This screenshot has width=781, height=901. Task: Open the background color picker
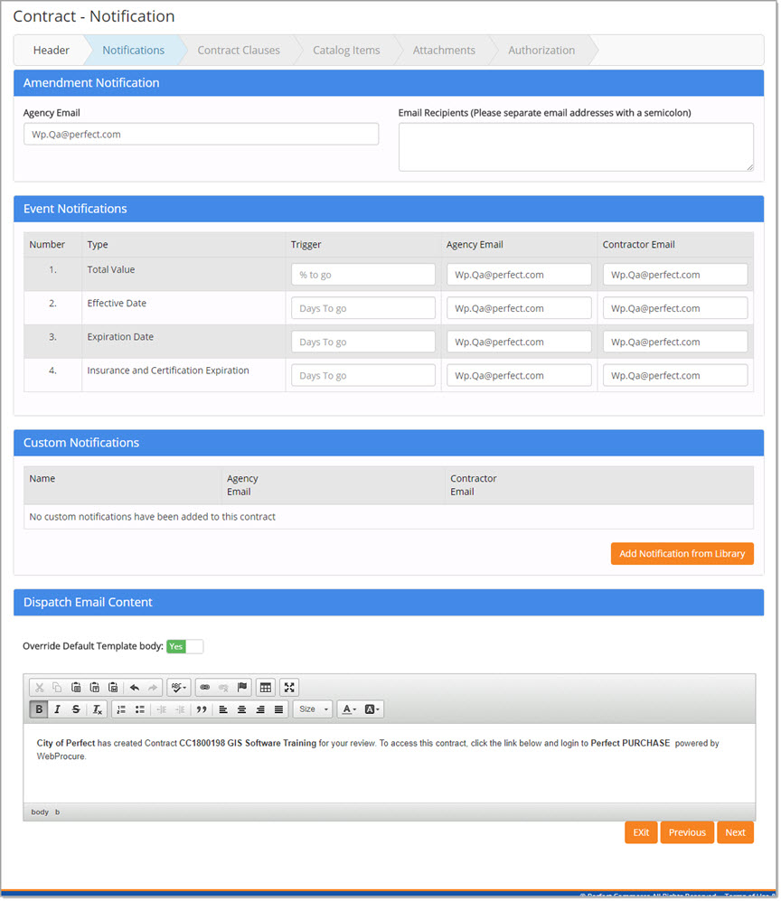point(372,709)
